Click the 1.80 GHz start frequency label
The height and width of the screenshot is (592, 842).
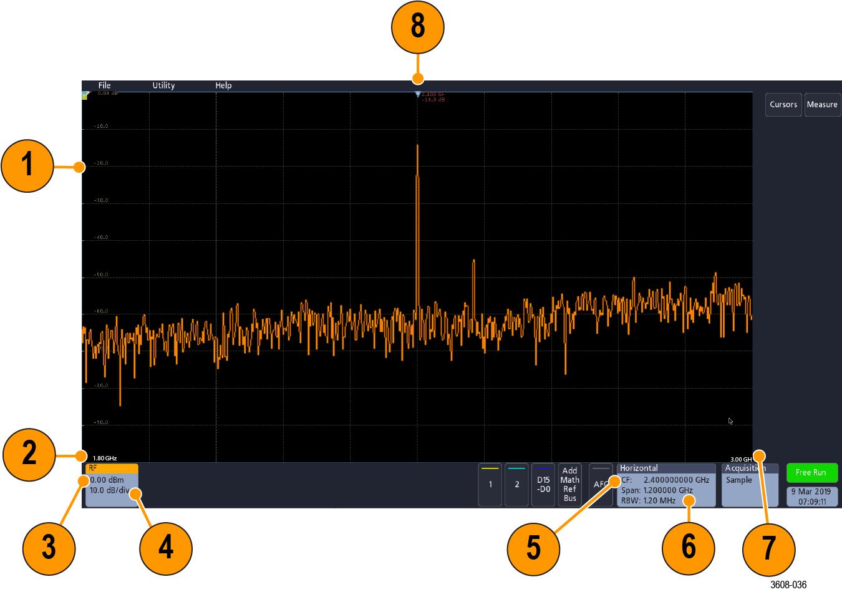[105, 458]
